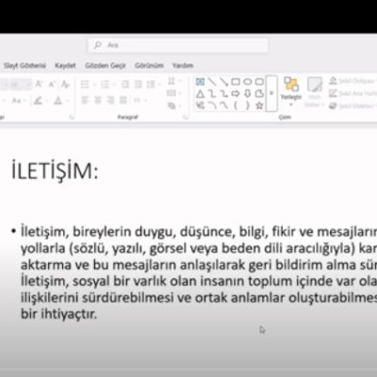This screenshot has height=377, width=377.
Task: Select the Rectangle shape
Action: [x=236, y=82]
